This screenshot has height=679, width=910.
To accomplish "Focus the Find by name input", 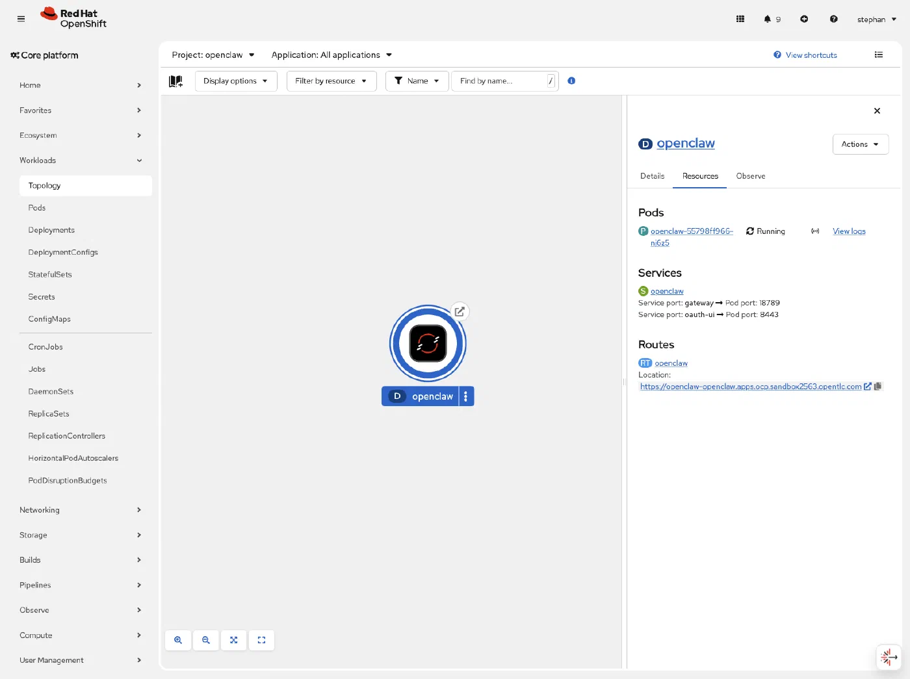I will point(499,81).
